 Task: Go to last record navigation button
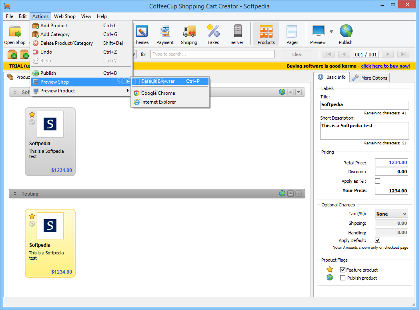pyautogui.click(x=403, y=54)
